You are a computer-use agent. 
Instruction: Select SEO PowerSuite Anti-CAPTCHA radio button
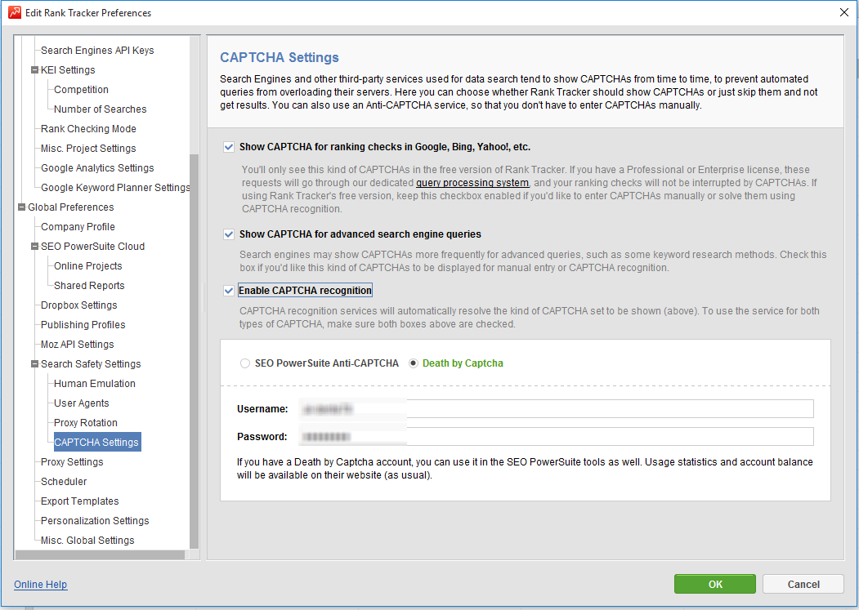coord(245,363)
